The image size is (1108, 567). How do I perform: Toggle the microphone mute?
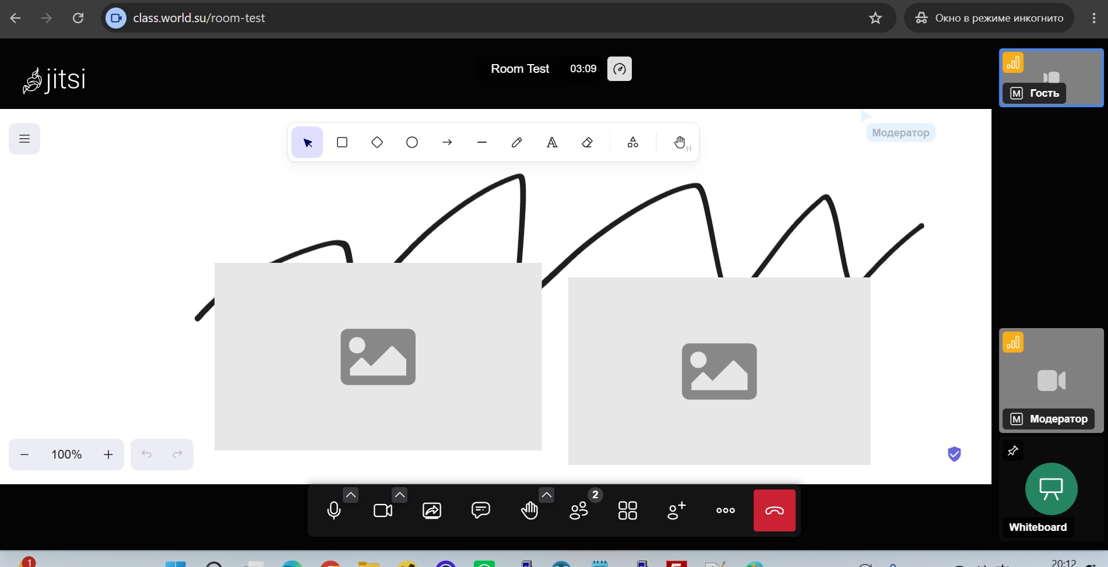click(x=334, y=510)
